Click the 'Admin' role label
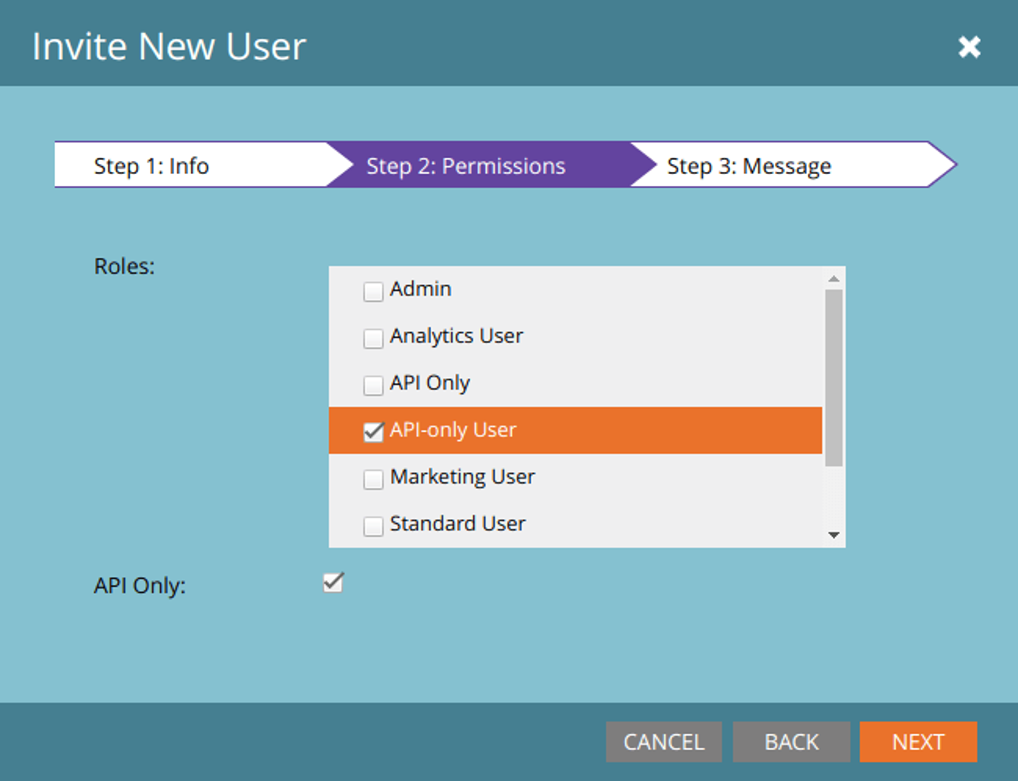This screenshot has height=781, width=1018. [x=420, y=289]
